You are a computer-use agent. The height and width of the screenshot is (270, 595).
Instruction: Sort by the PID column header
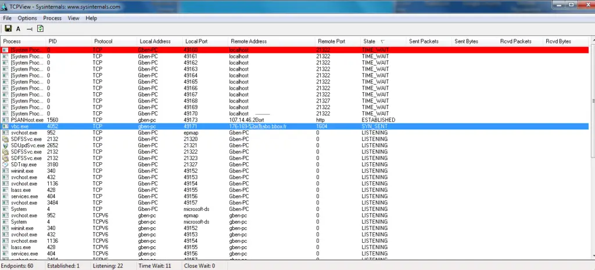pos(69,41)
